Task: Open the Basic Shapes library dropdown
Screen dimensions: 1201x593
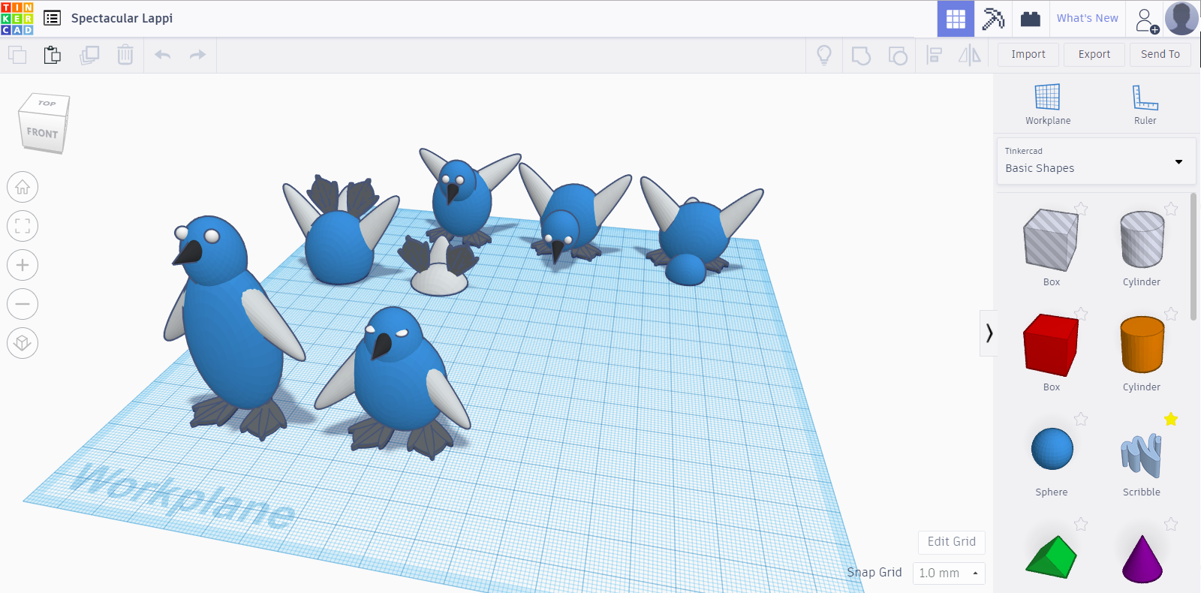Action: point(1096,161)
